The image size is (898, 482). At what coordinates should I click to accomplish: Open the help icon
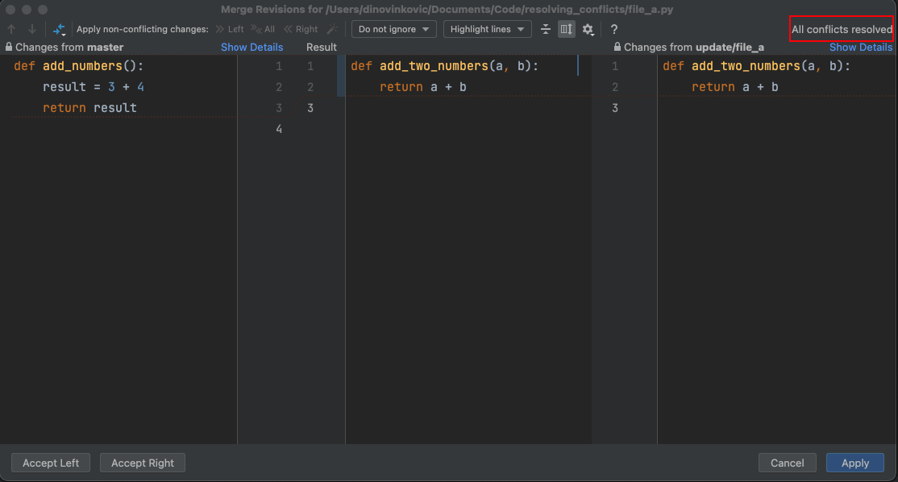pos(613,28)
